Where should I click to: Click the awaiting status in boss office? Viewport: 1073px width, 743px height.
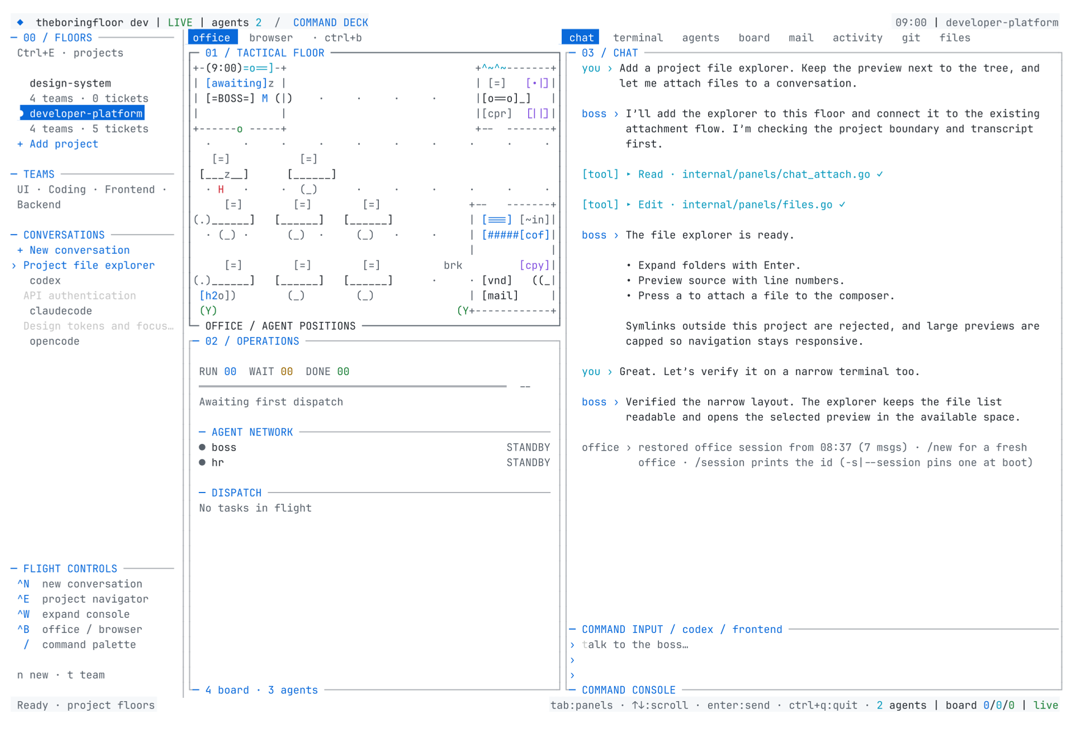(x=236, y=83)
